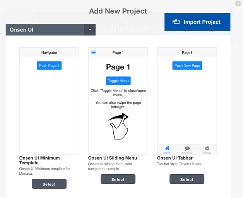This screenshot has width=243, height=198.
Task: Click the Toggle Menu preview button
Action: (x=118, y=81)
